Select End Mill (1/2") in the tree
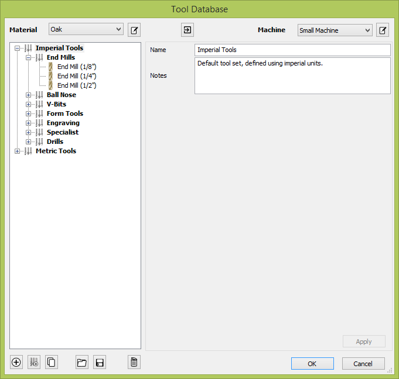This screenshot has width=399, height=379. click(x=77, y=85)
